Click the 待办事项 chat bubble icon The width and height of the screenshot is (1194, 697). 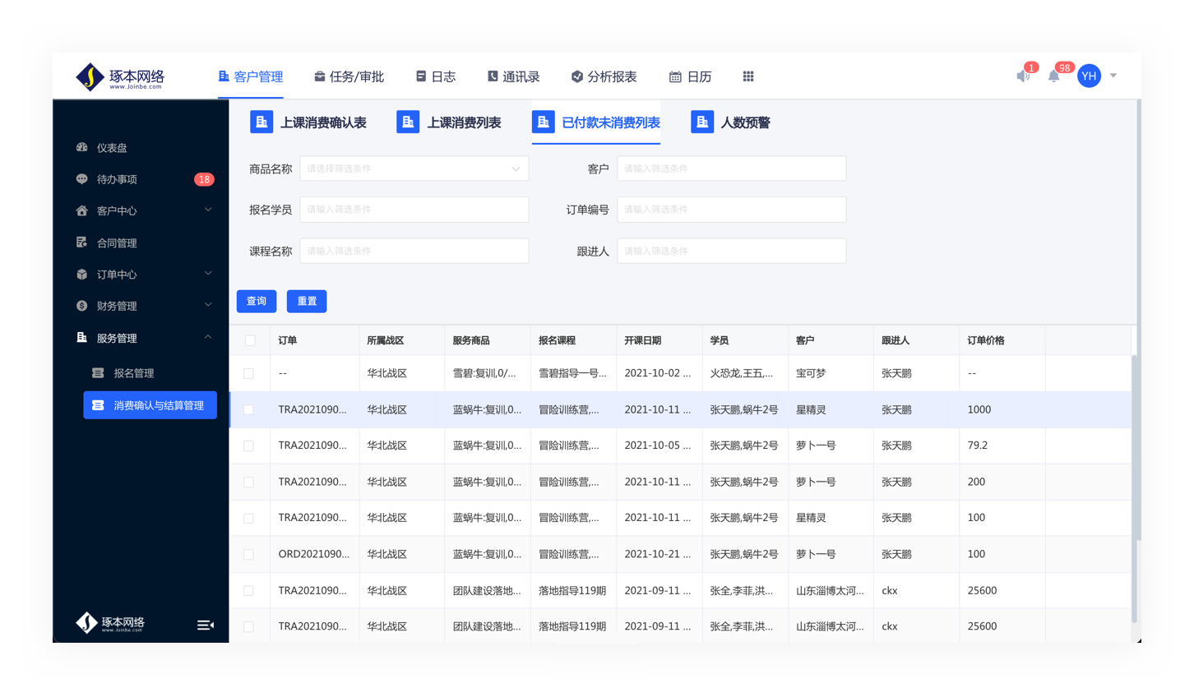81,178
